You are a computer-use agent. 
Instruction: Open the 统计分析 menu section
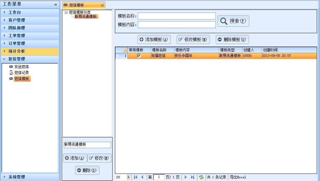tap(17, 51)
